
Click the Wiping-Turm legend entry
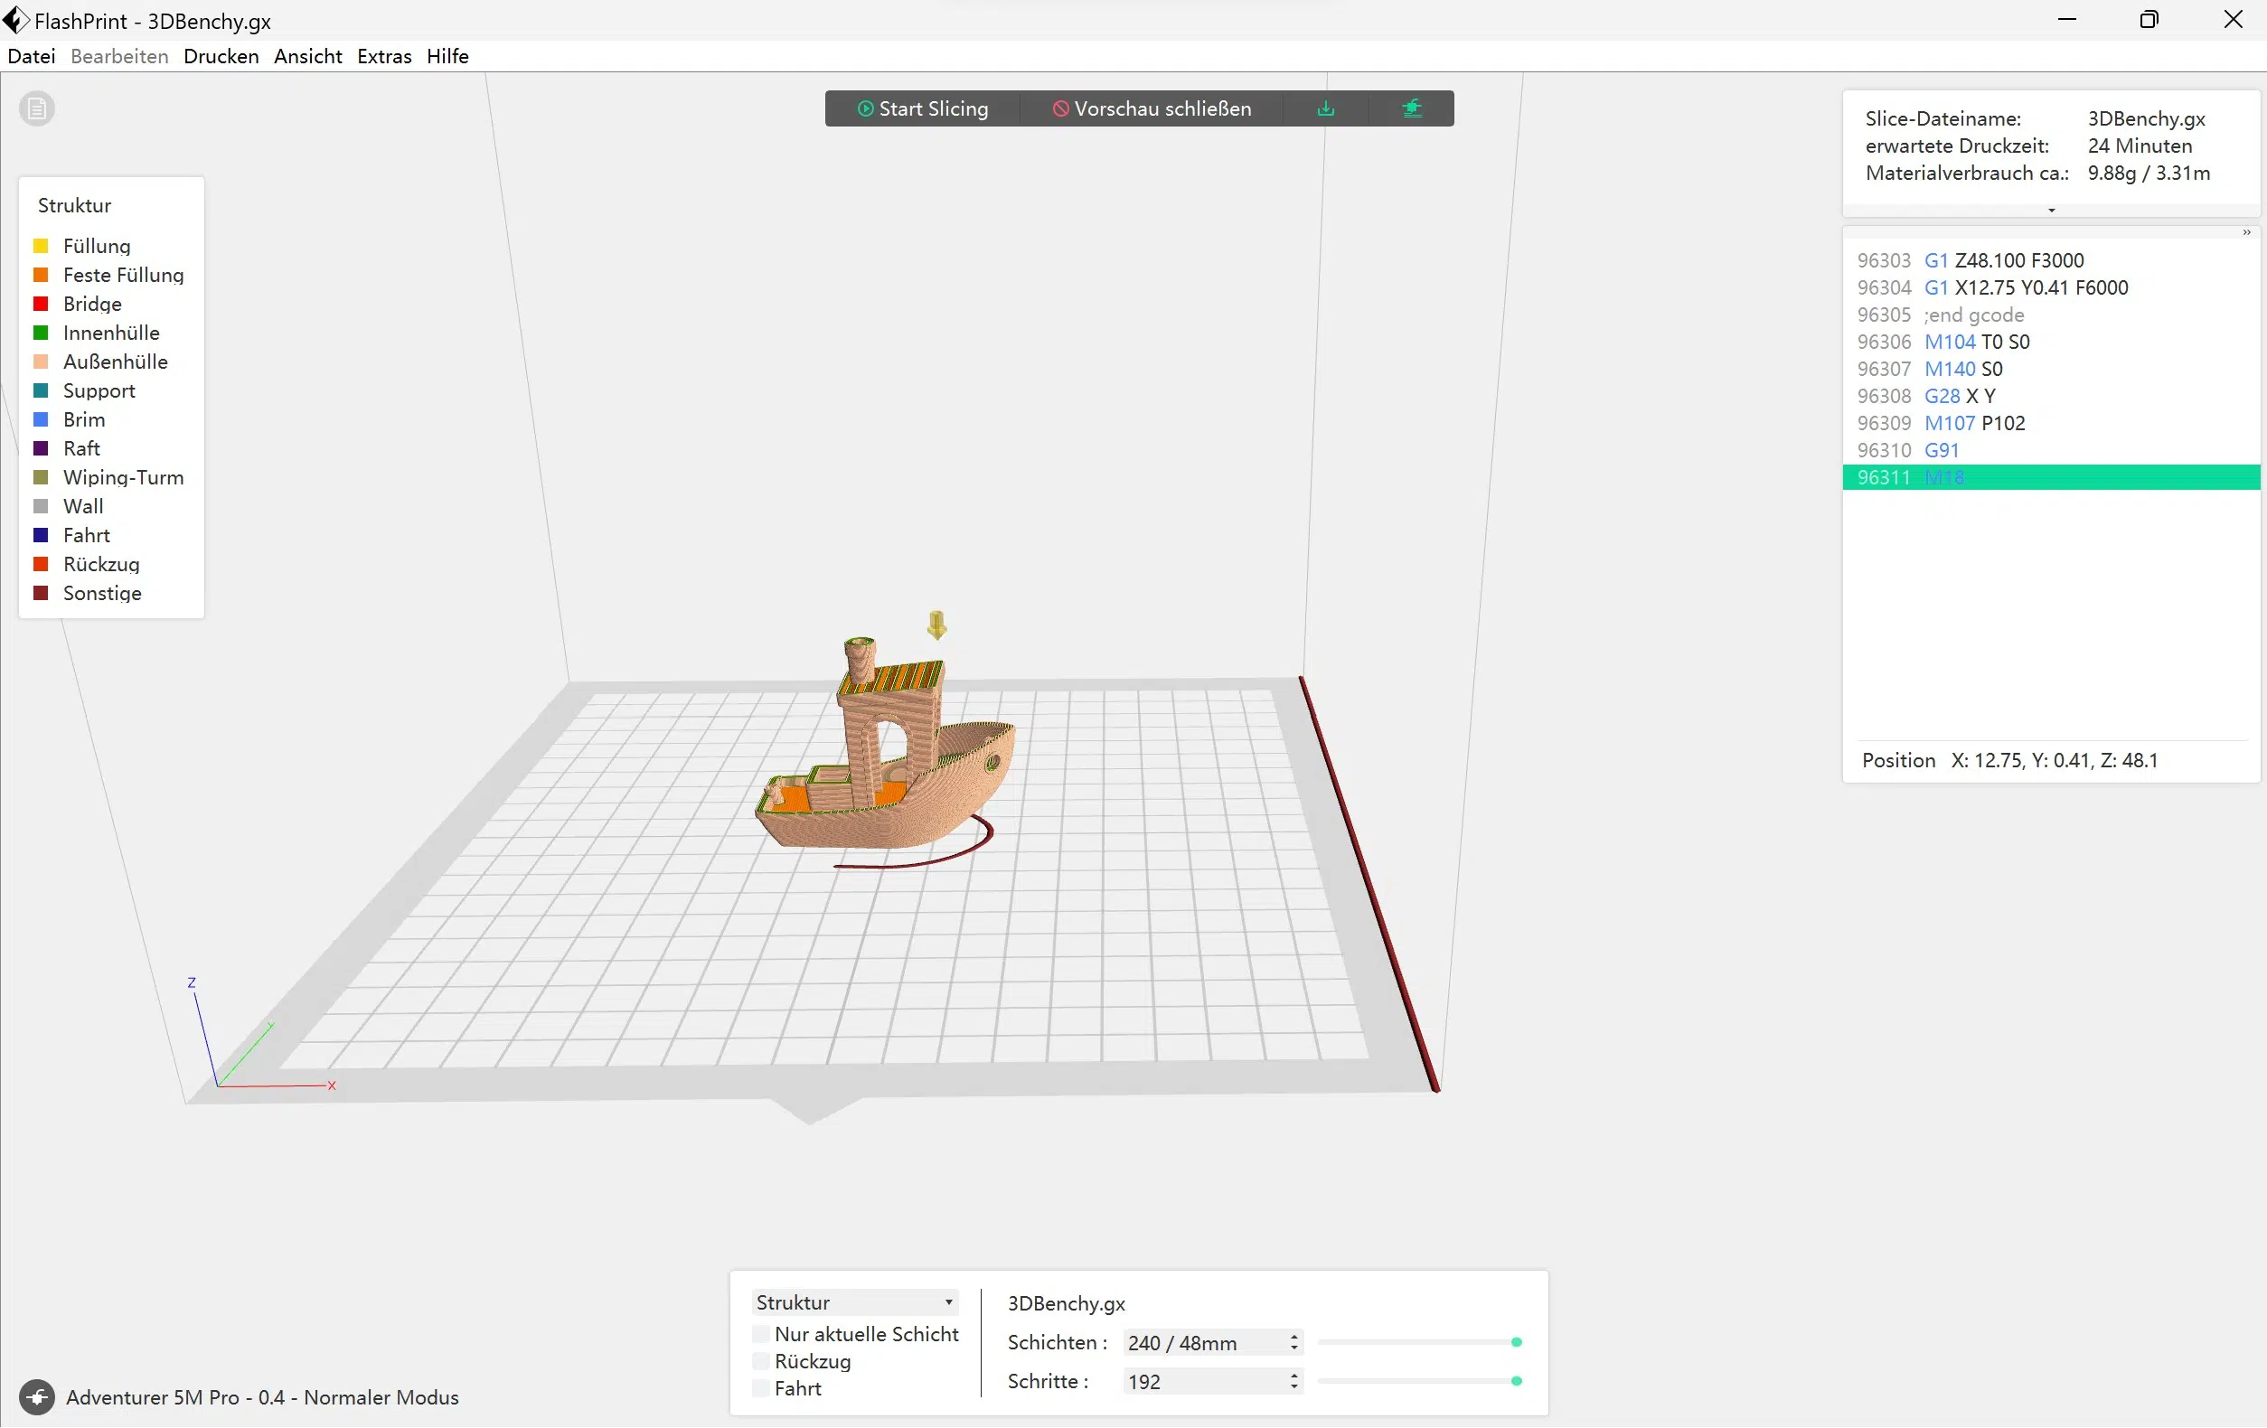click(123, 477)
